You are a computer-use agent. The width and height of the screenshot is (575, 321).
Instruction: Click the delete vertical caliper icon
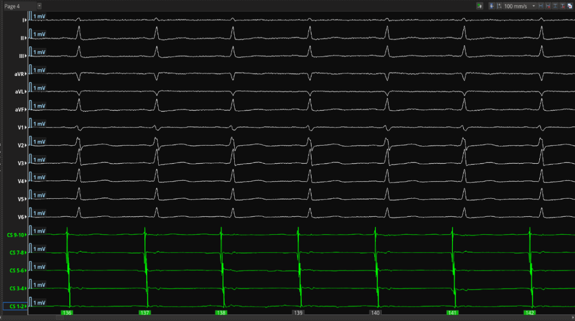tap(562, 6)
